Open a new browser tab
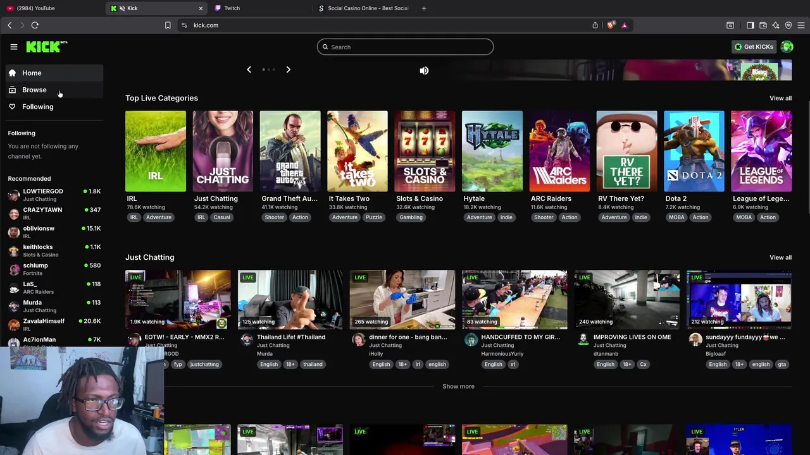This screenshot has width=810, height=455. (x=424, y=8)
